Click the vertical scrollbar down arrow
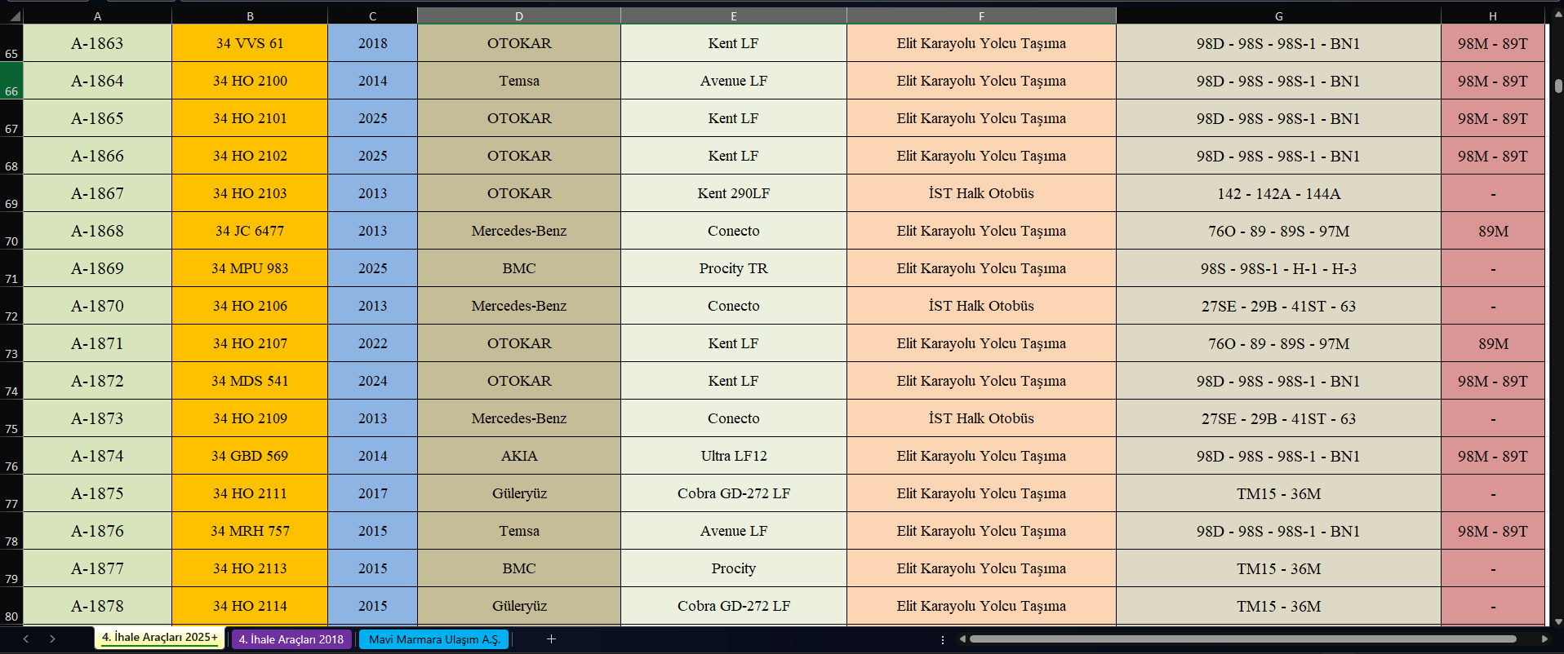 click(1557, 621)
